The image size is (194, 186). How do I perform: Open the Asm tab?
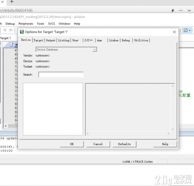[x=99, y=40]
